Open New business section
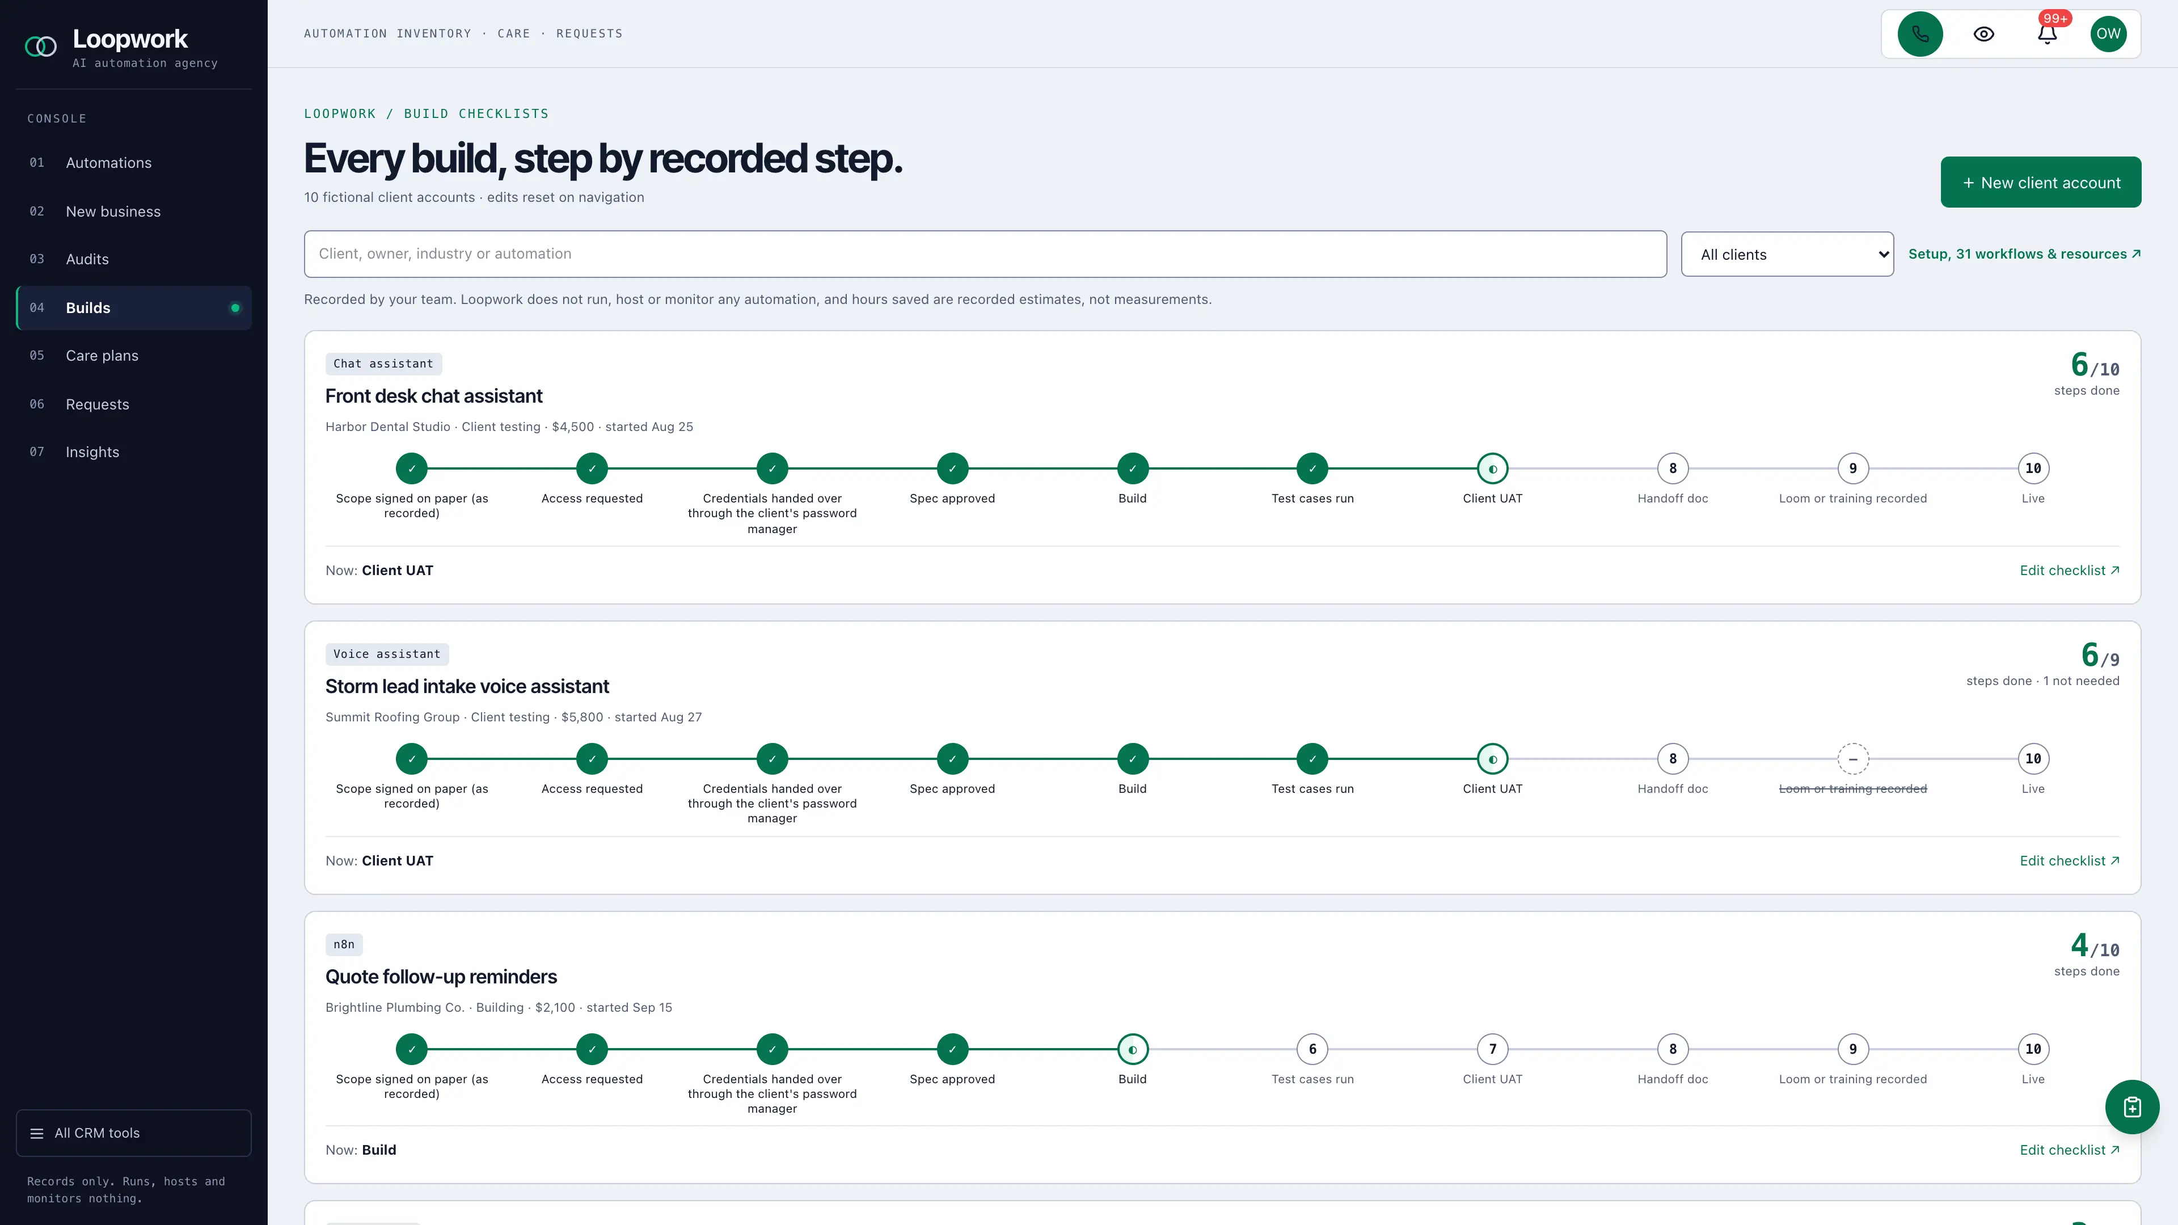This screenshot has width=2178, height=1225. coord(134,212)
